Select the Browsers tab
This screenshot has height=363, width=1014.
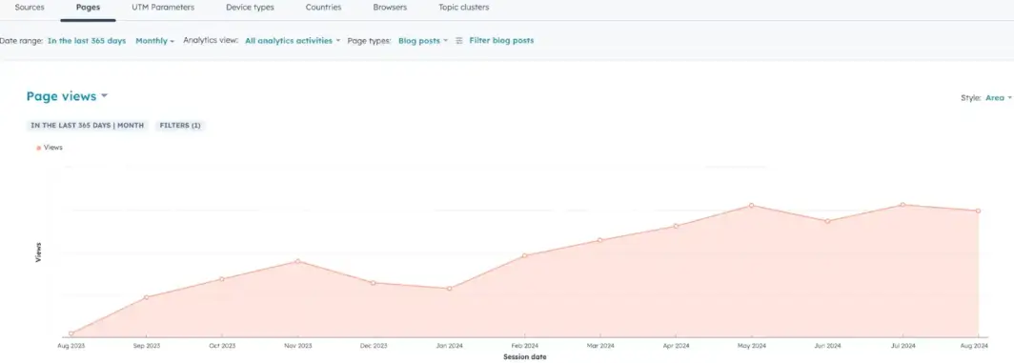click(390, 8)
